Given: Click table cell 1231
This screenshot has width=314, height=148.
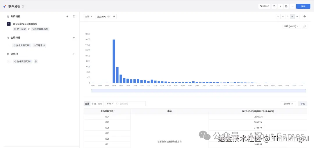Looking at the screenshot, I should 107,144.
